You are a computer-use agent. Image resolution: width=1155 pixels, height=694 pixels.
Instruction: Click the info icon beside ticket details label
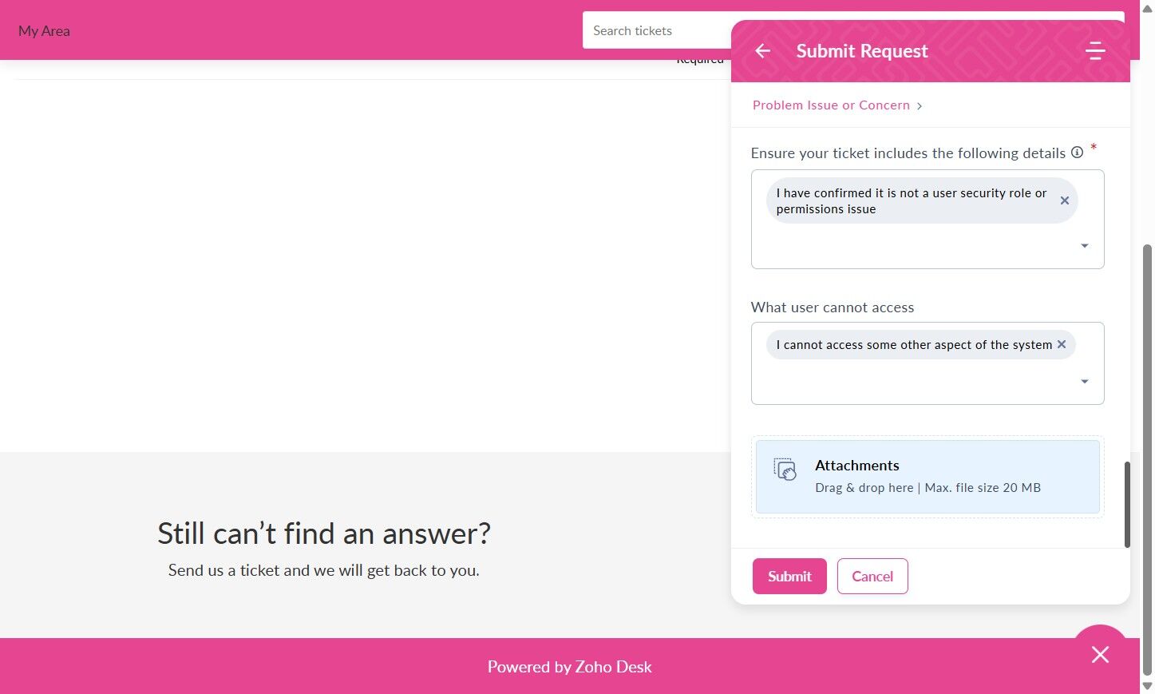tap(1077, 153)
